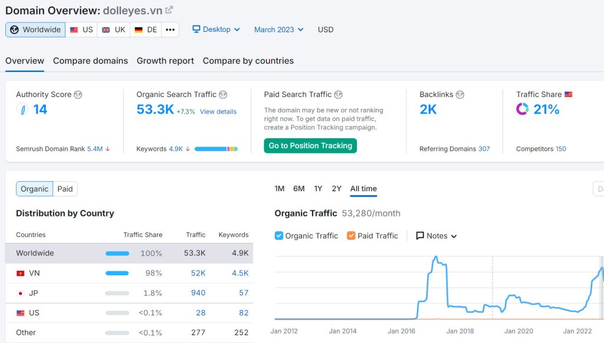Click globe icon next to Backlinks
This screenshot has height=343, width=604.
tap(460, 95)
